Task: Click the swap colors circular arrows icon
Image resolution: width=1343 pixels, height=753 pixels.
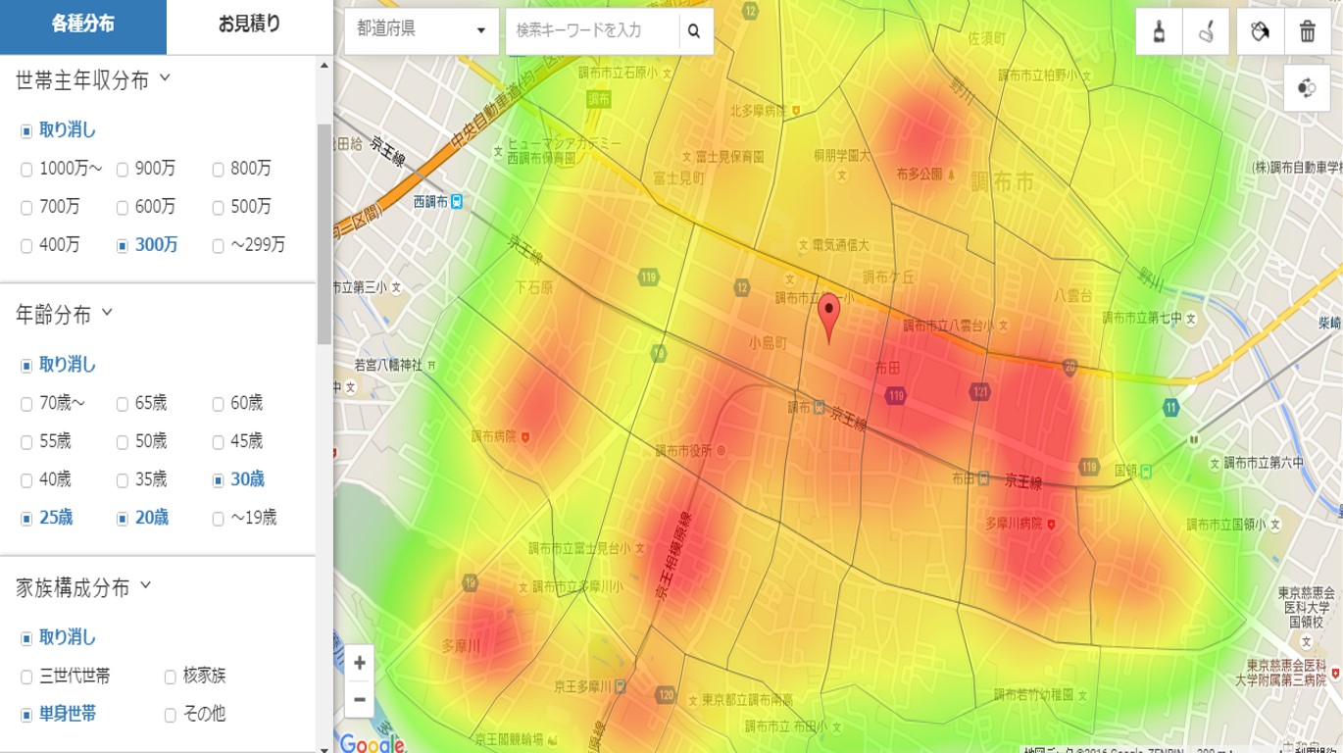Action: tap(1307, 87)
